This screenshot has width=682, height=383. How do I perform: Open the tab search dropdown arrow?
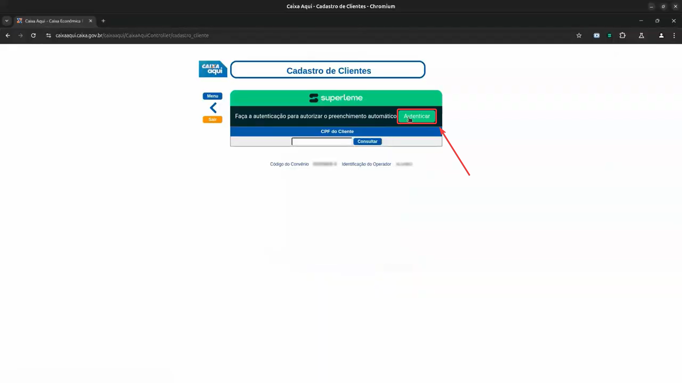pyautogui.click(x=6, y=21)
